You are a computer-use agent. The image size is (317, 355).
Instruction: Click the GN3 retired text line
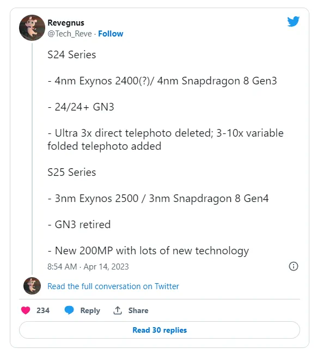coord(80,224)
